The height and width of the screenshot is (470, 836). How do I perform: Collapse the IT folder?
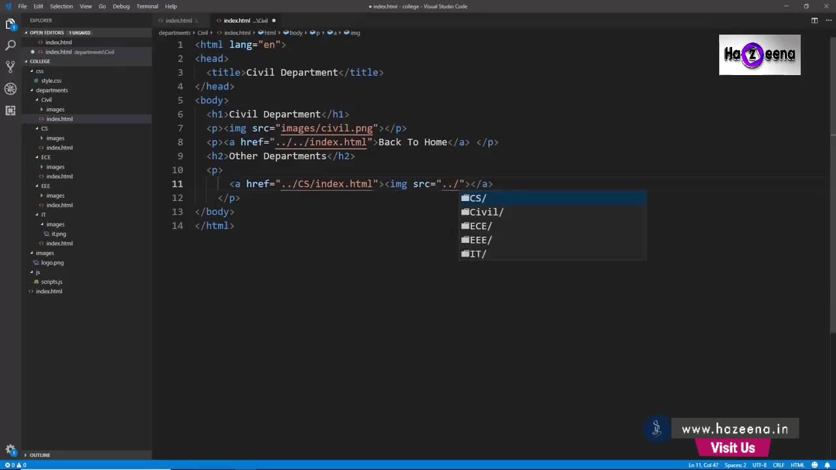pyautogui.click(x=43, y=215)
